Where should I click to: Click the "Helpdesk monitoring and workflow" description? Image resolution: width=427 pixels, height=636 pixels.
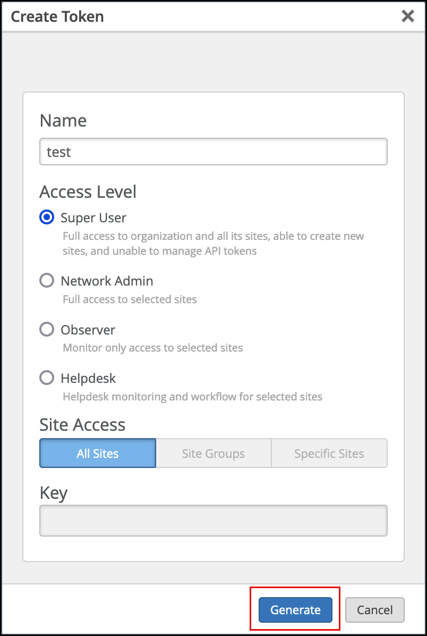(x=192, y=396)
